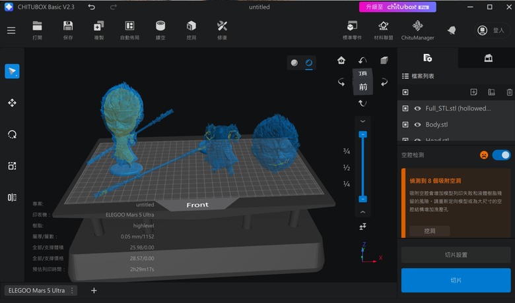Image resolution: width=515 pixels, height=303 pixels.
Task: Open the machine panel tab
Action: tap(489, 58)
